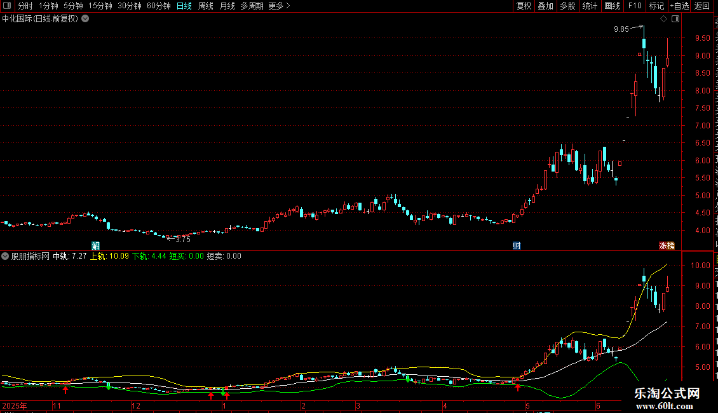This screenshot has height=413, width=718.
Task: Click the 9.85 high price label
Action: (x=621, y=29)
